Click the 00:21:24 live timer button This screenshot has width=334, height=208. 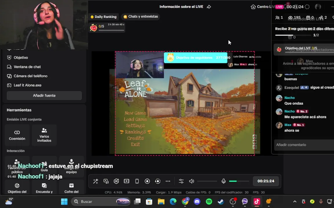pyautogui.click(x=266, y=181)
